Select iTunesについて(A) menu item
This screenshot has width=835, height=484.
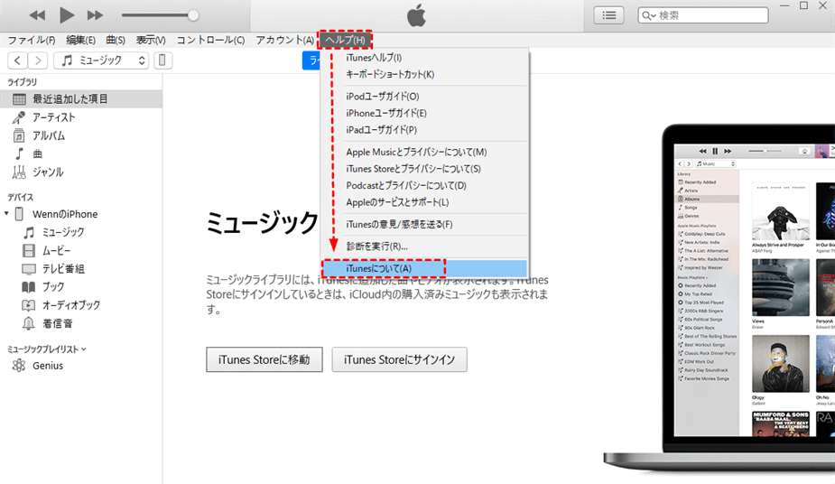click(x=379, y=268)
